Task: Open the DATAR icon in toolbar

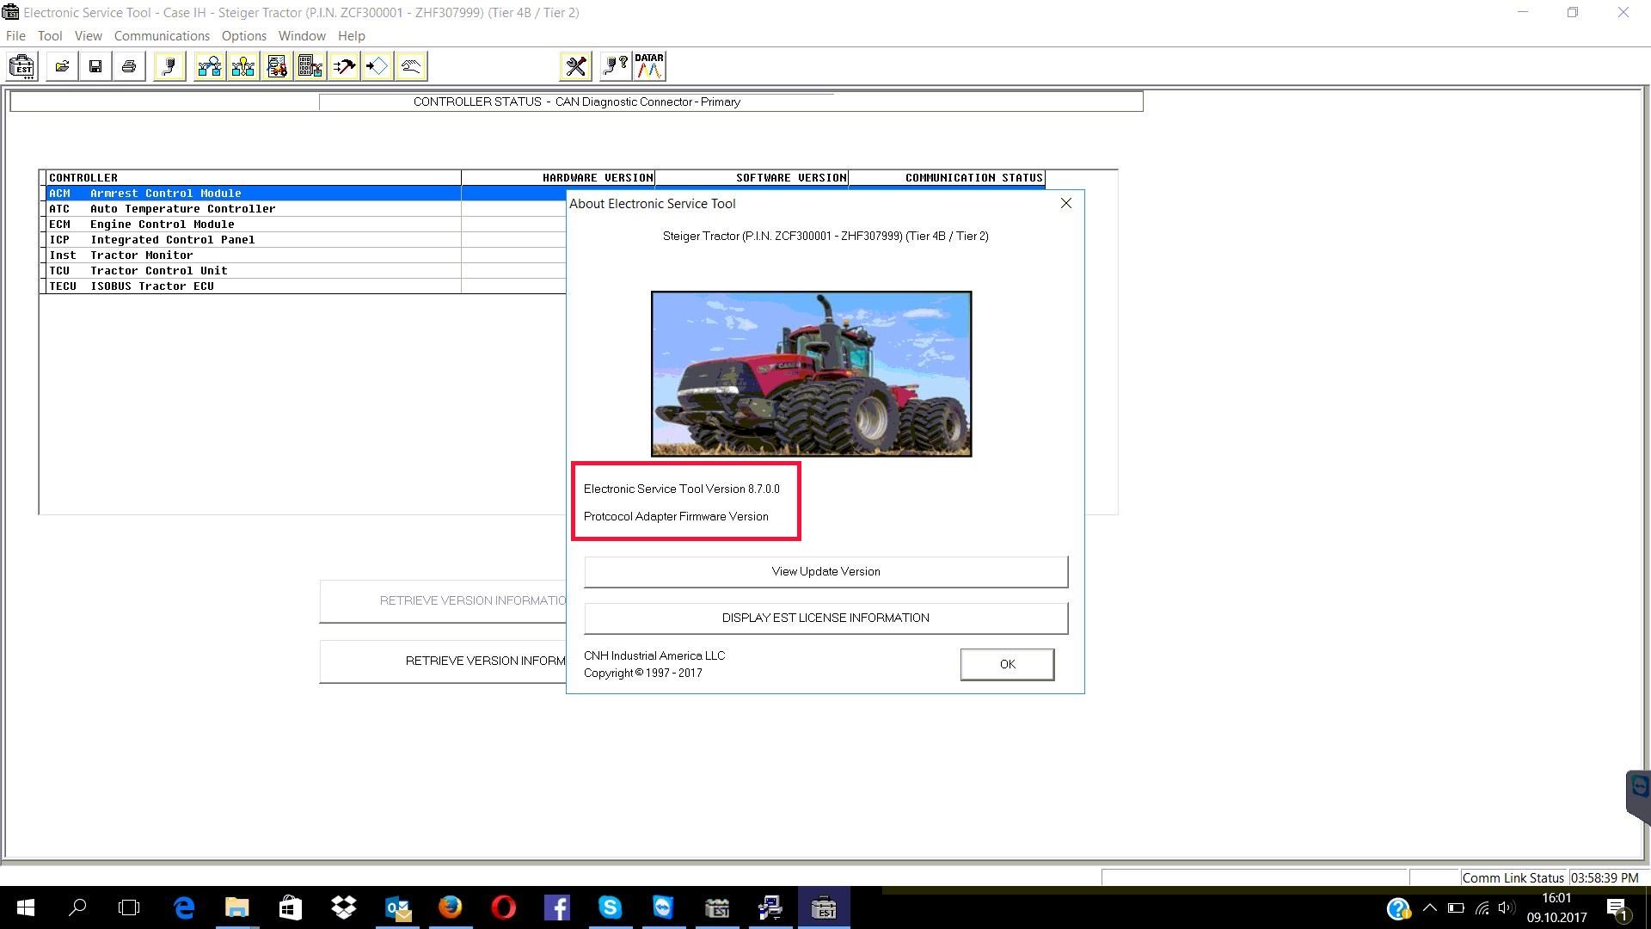Action: pos(649,66)
